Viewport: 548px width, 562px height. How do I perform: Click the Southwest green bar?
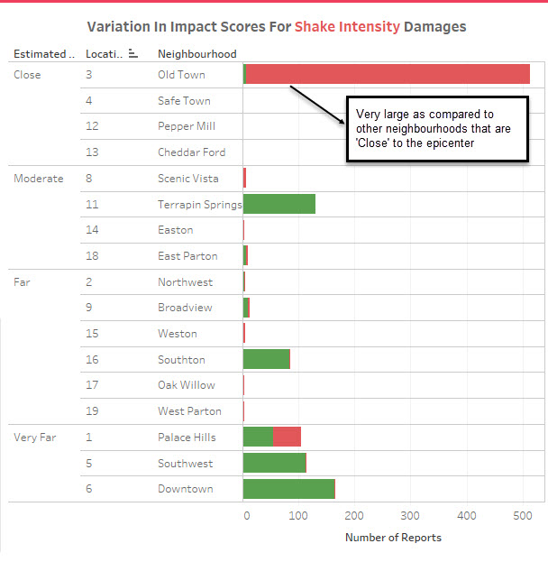coord(274,463)
